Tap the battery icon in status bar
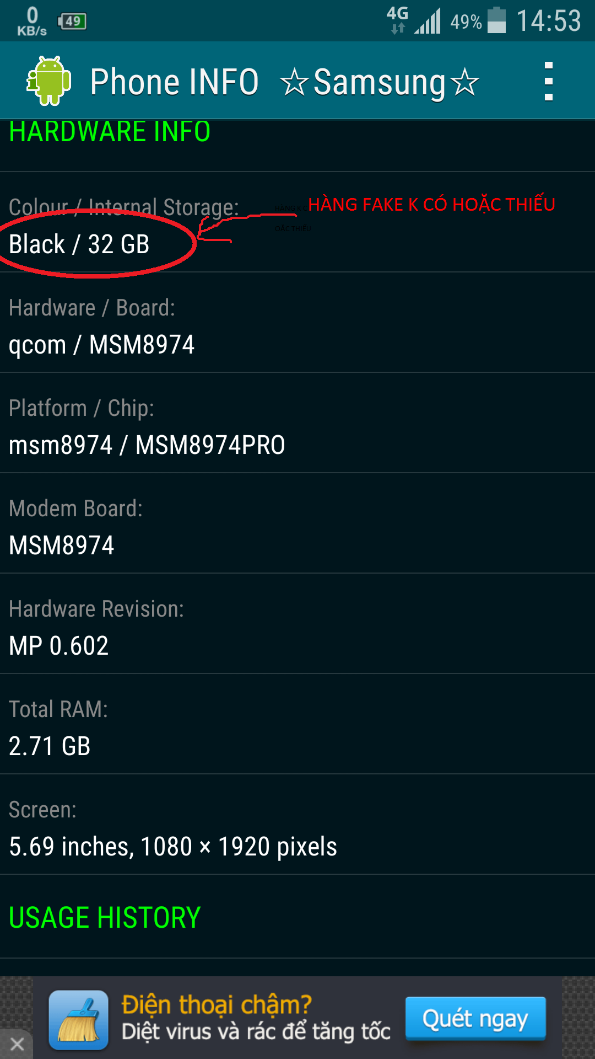The height and width of the screenshot is (1059, 595). pyautogui.click(x=497, y=20)
